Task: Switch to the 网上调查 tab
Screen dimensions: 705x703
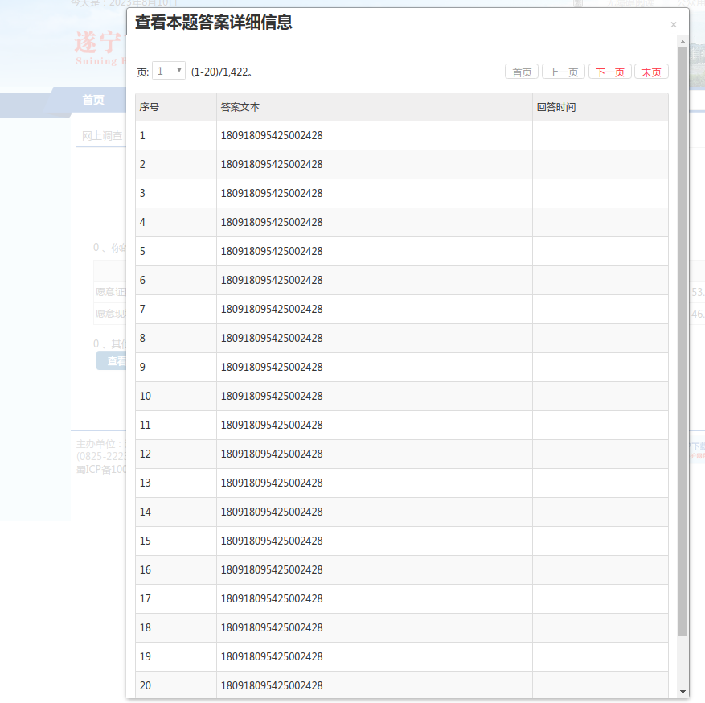Action: coord(102,136)
